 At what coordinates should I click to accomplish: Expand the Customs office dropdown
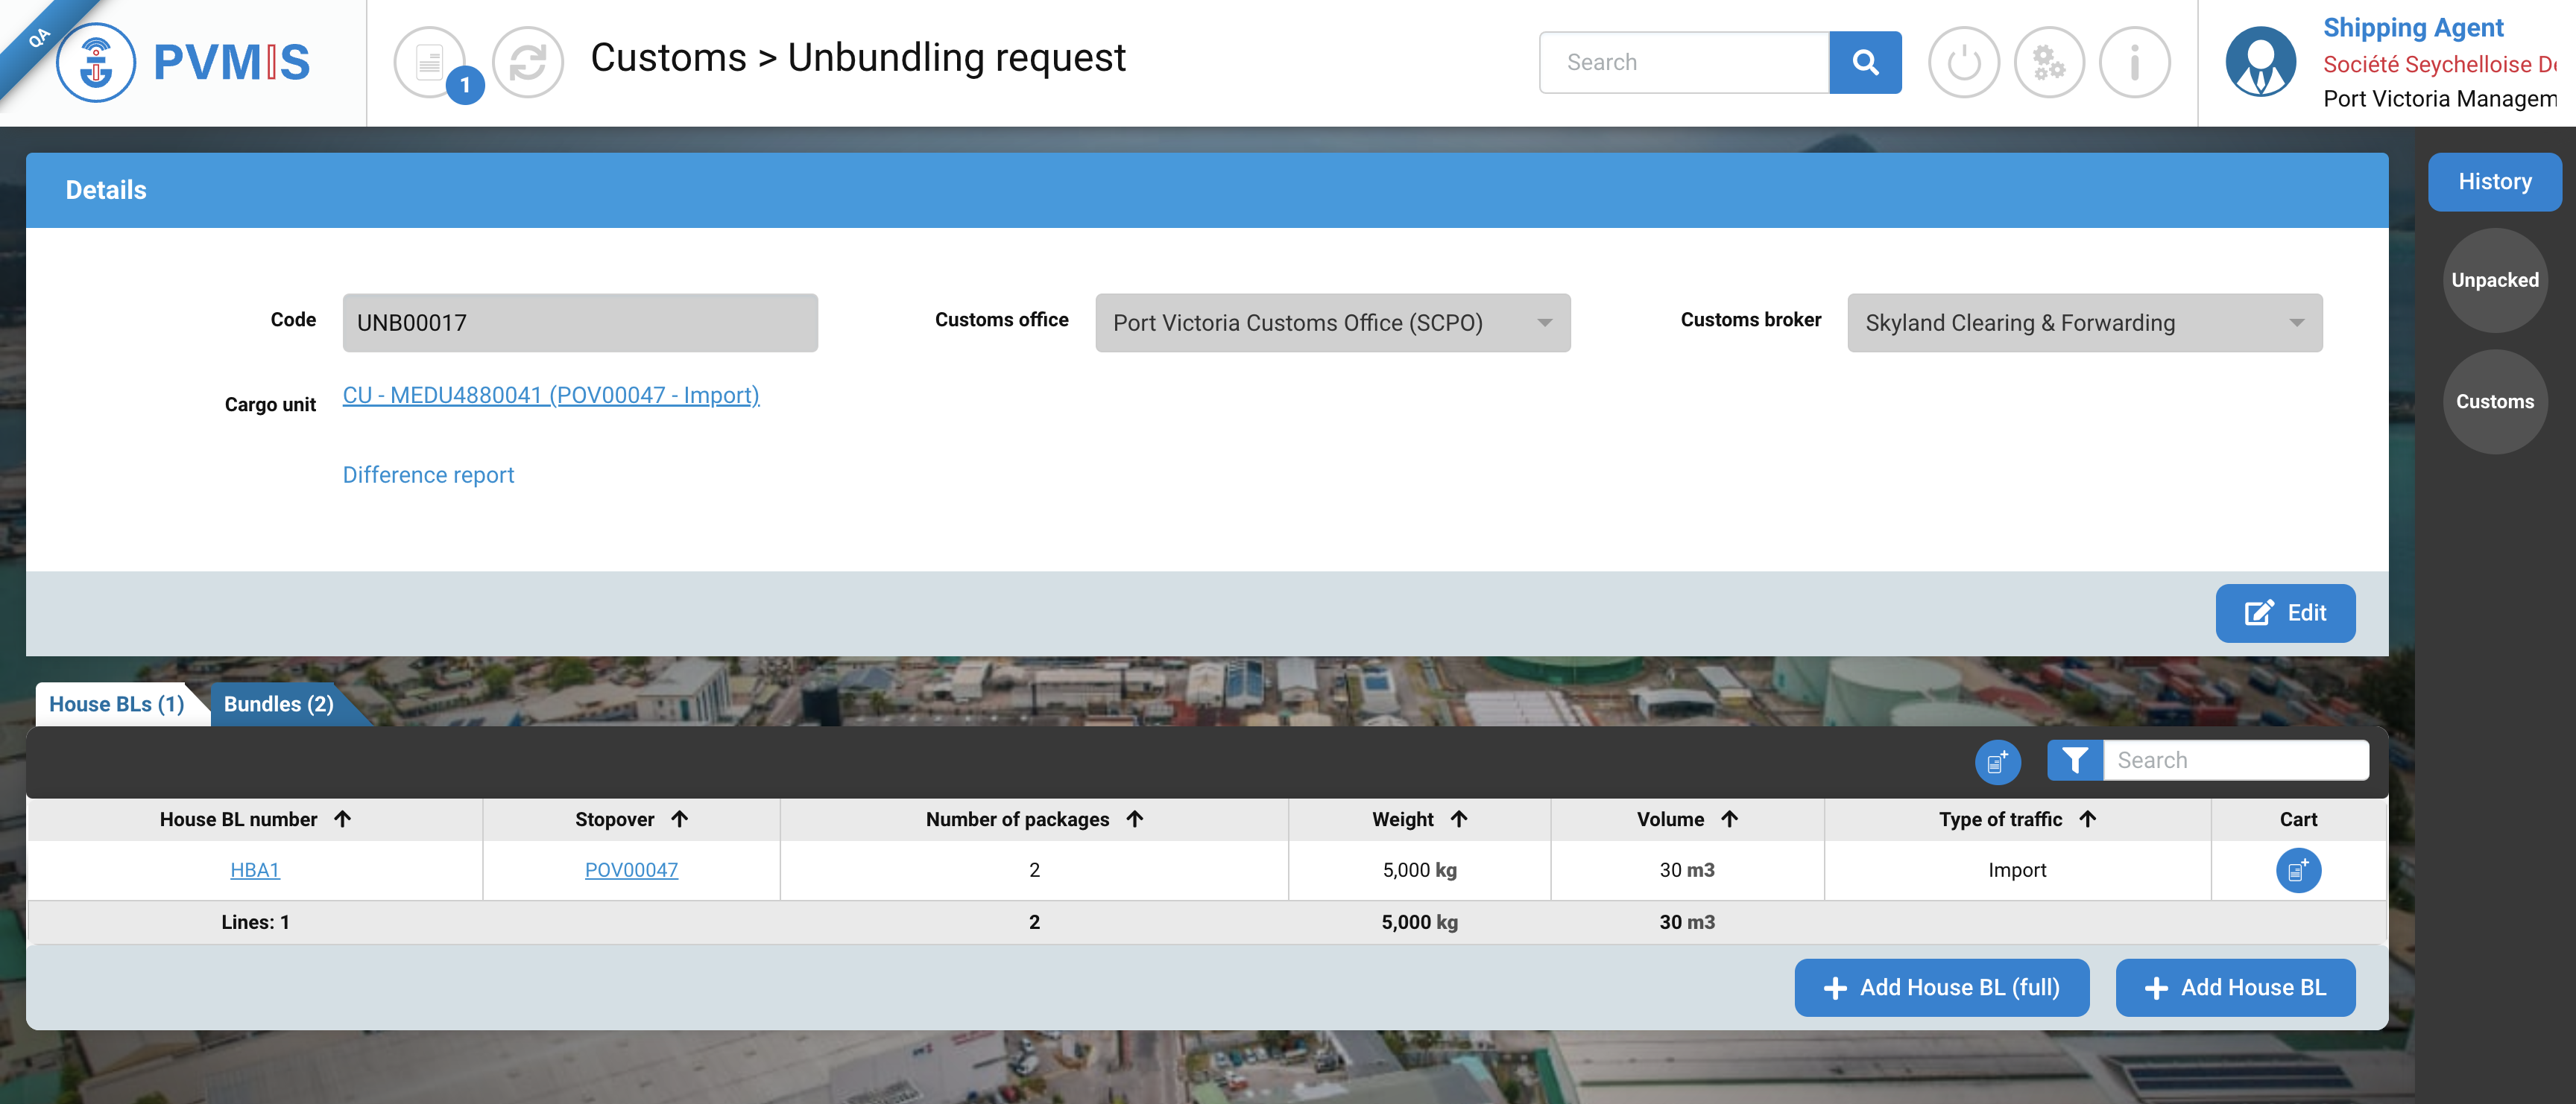(1332, 323)
